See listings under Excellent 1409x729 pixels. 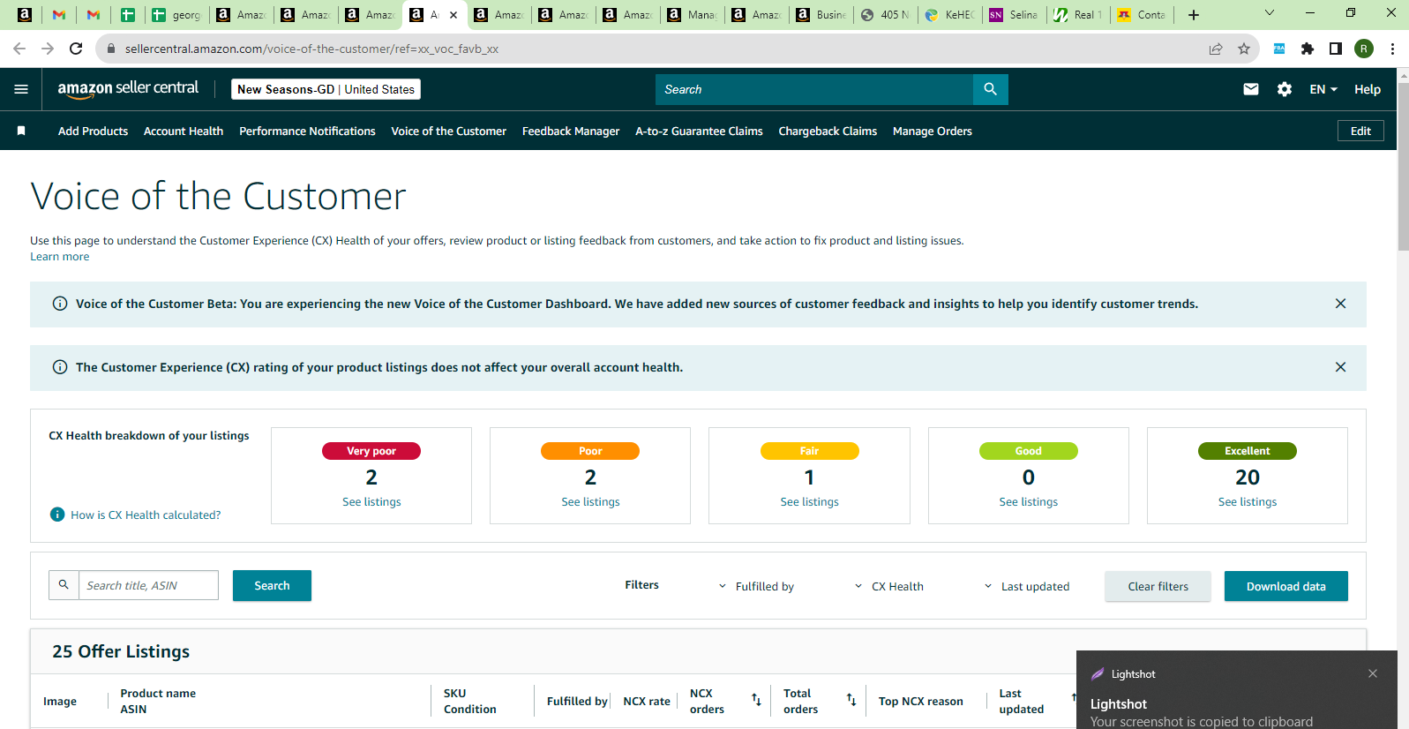(1247, 501)
